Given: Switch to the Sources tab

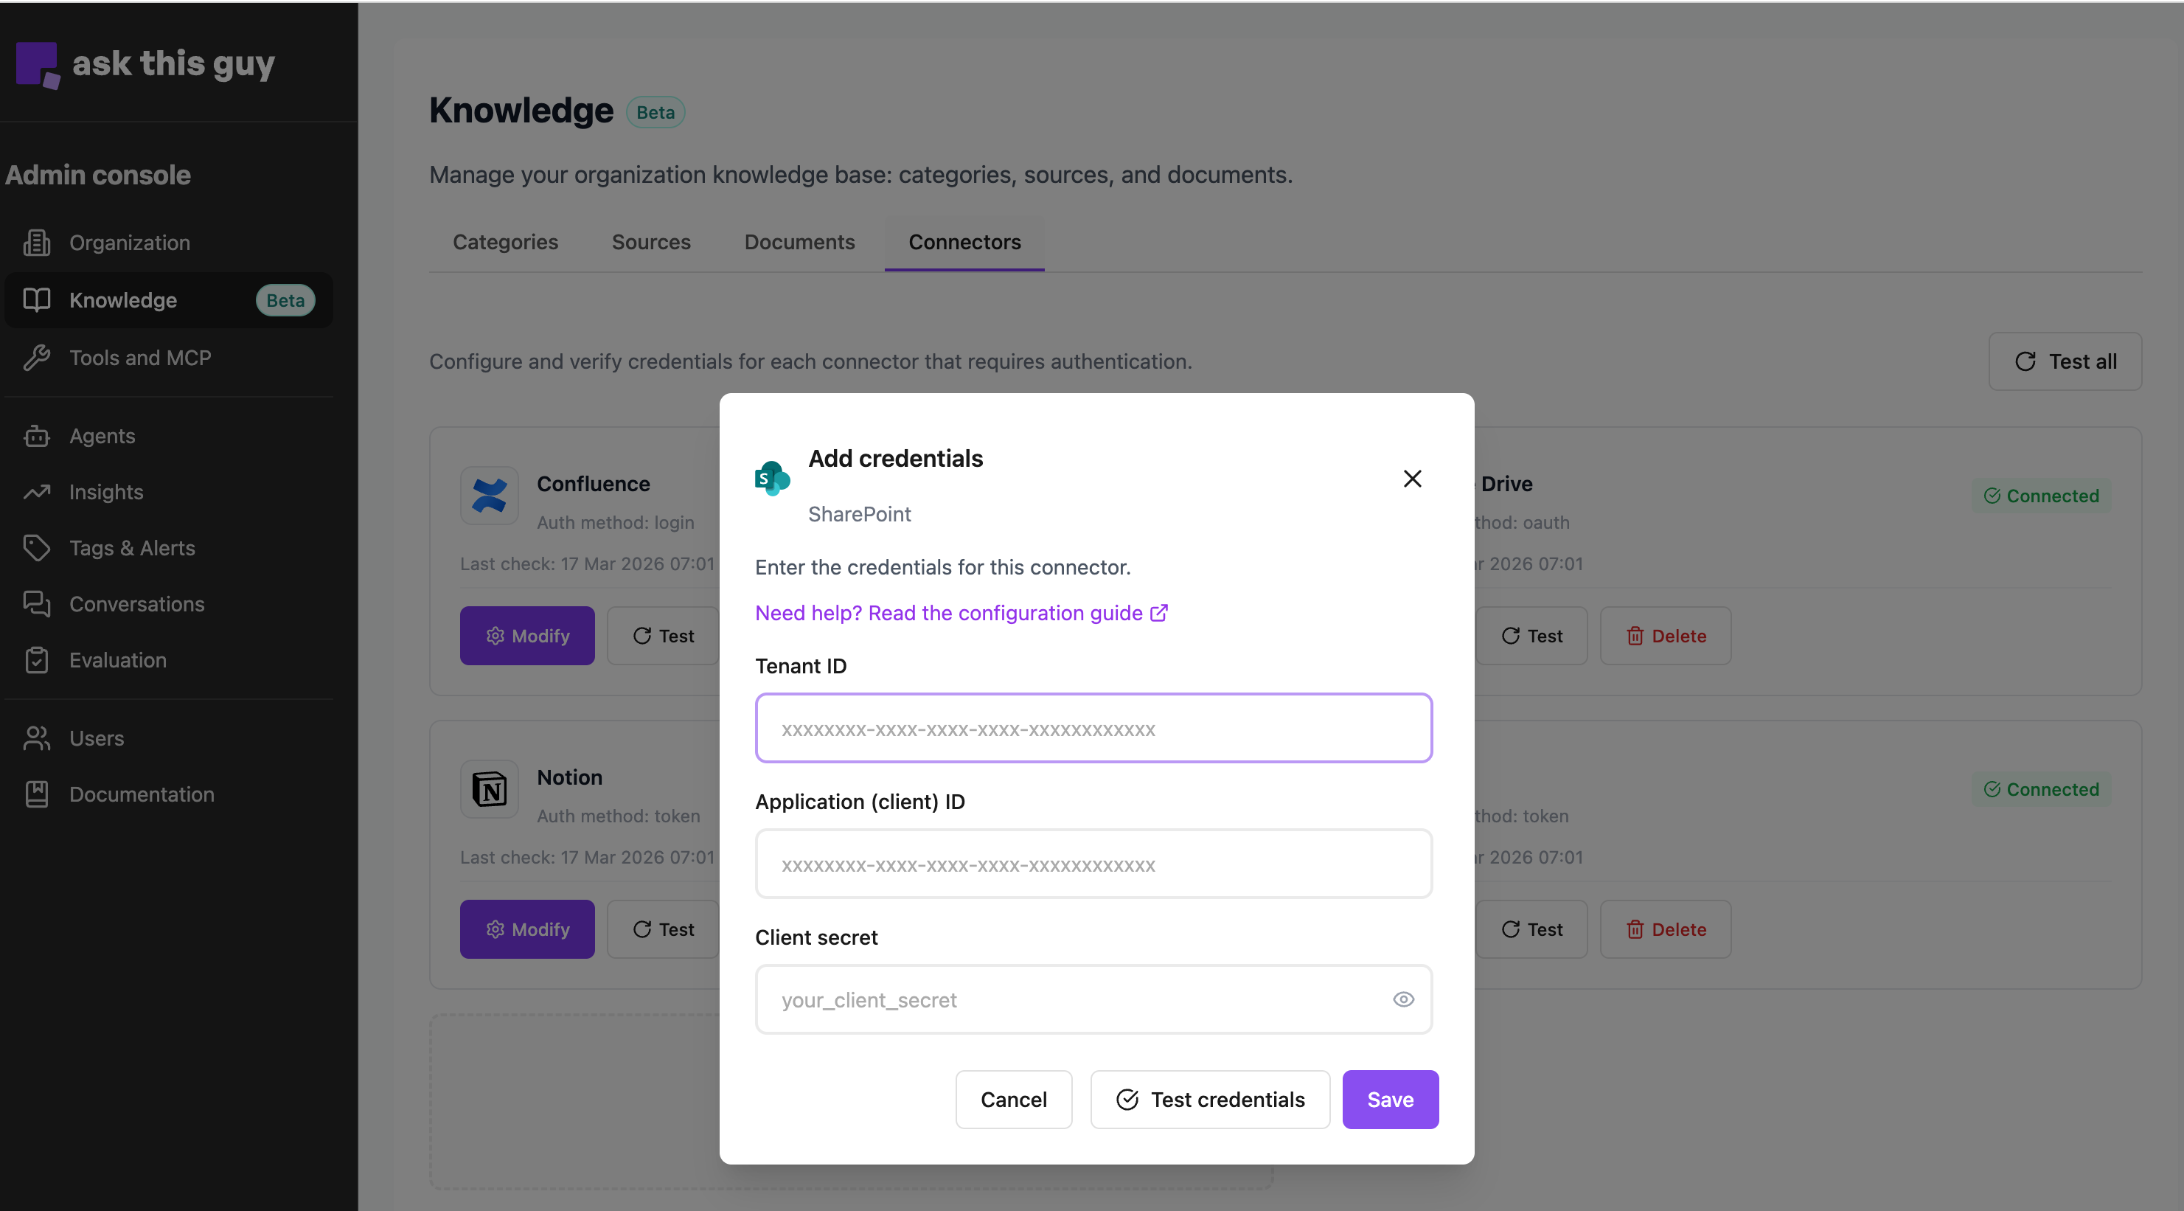Looking at the screenshot, I should [x=650, y=243].
